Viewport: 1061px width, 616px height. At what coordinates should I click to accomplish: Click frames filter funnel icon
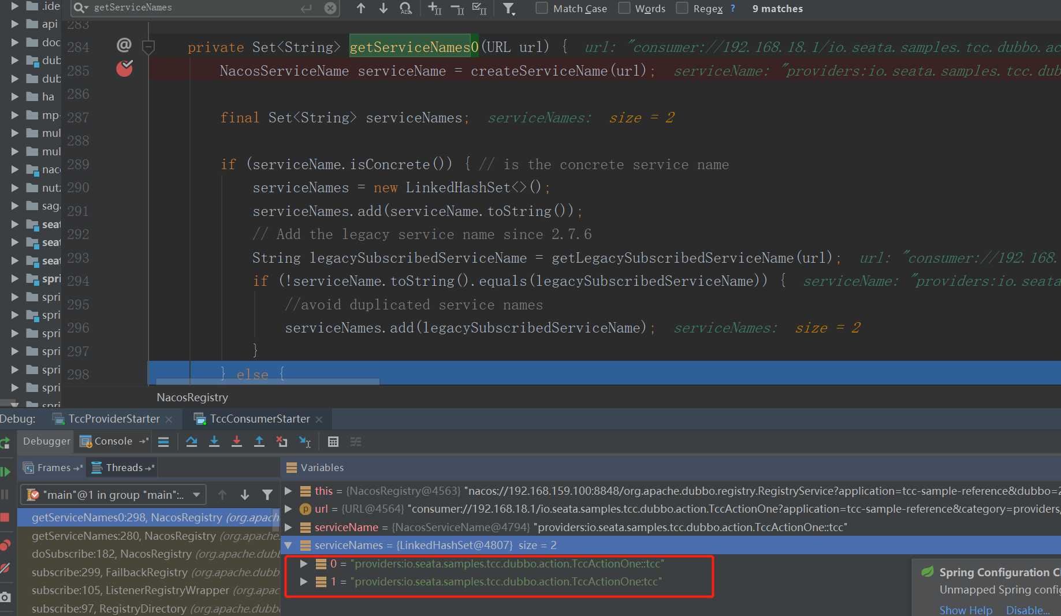click(267, 495)
